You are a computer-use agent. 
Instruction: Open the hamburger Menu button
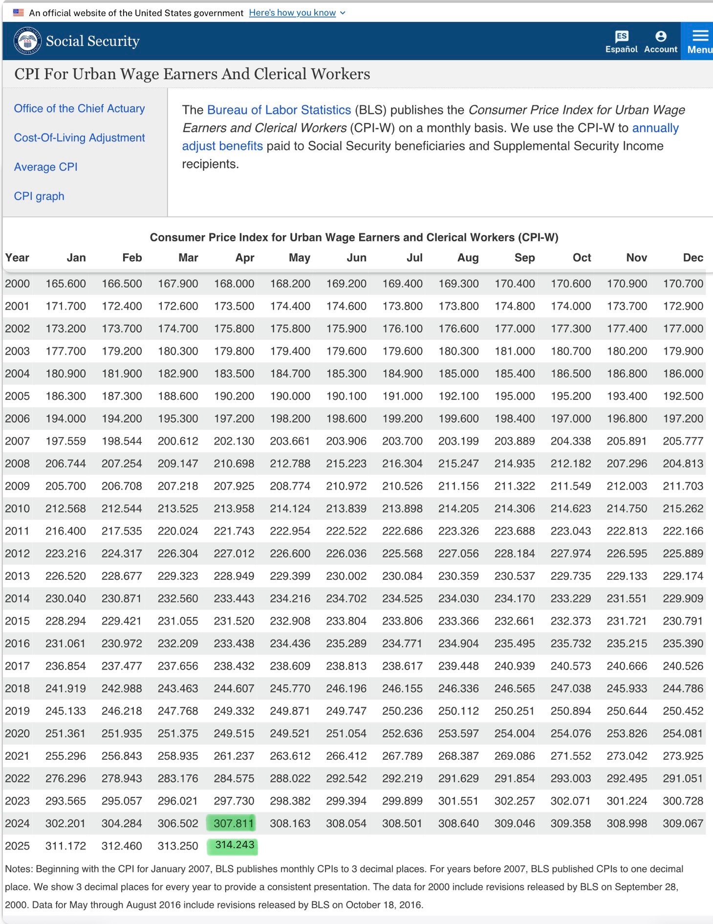coord(699,41)
